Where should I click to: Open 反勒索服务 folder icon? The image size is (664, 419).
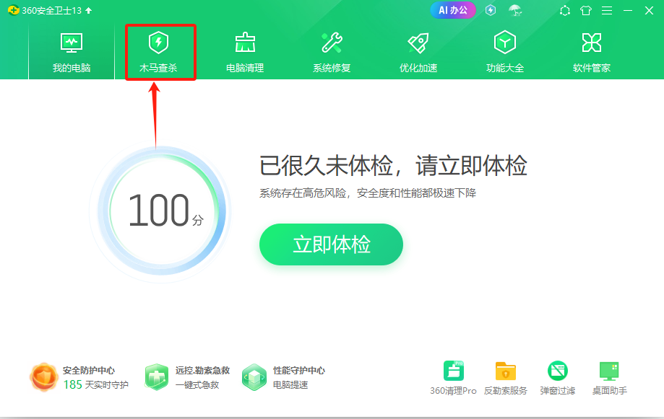[506, 371]
